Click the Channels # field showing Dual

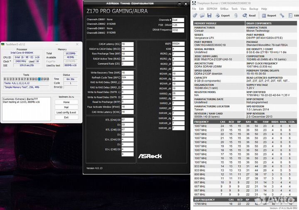tap(178, 20)
